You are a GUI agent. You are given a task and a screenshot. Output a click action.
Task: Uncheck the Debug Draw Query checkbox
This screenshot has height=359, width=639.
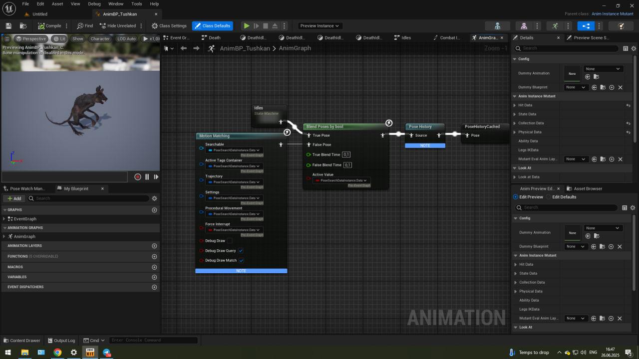tap(241, 251)
